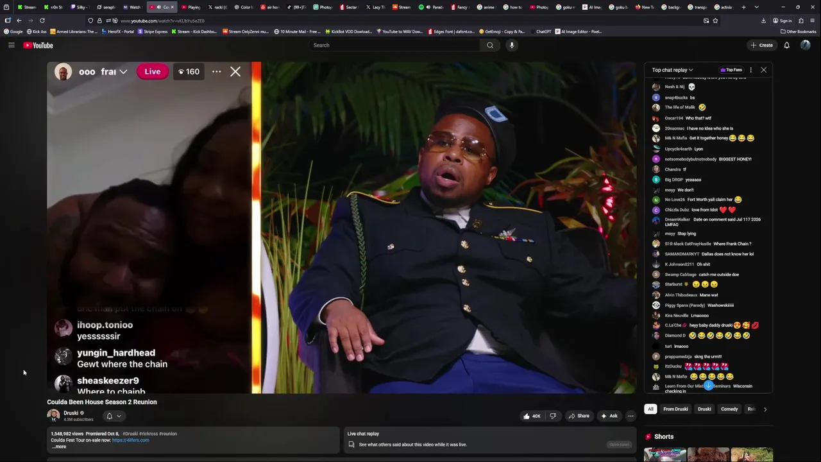Open 10 Minute Mail bookmark
This screenshot has height=462, width=821.
click(x=297, y=31)
